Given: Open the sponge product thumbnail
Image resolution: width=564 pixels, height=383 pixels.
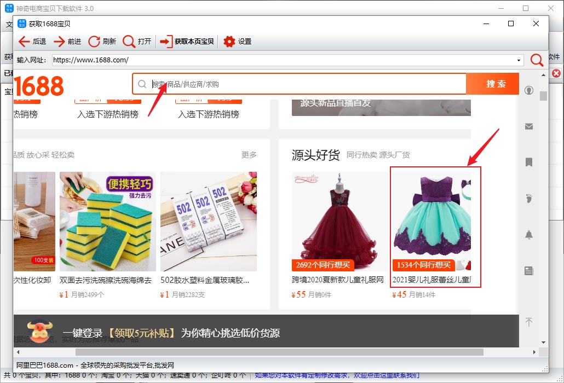Looking at the screenshot, I should (x=107, y=222).
